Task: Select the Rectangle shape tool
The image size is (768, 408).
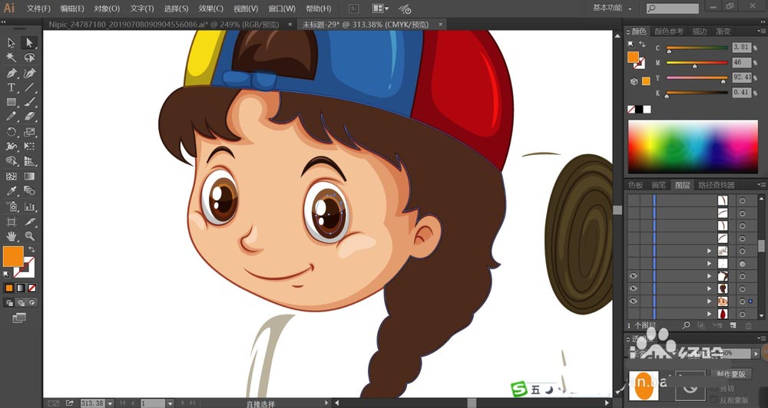Action: tap(12, 102)
